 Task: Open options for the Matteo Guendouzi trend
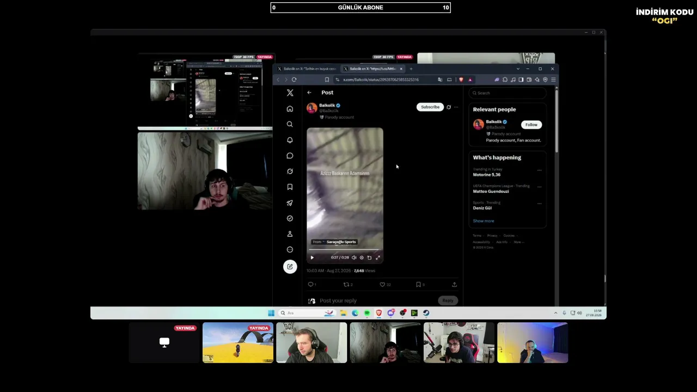540,187
